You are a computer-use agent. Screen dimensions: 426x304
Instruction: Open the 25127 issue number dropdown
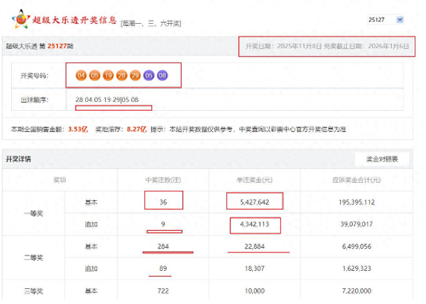[x=386, y=20]
